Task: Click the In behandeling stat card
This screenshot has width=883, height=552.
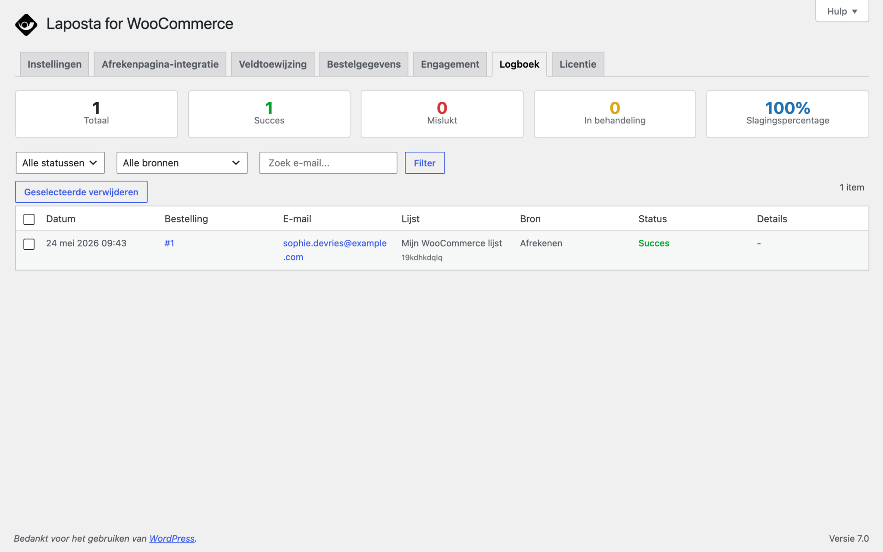Action: 615,114
